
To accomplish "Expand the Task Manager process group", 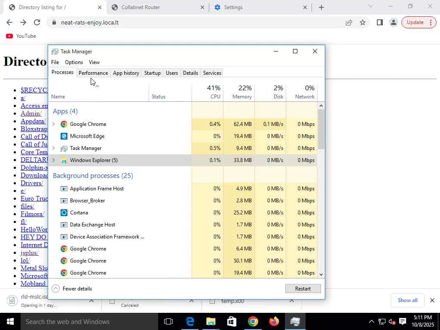I will [x=54, y=148].
